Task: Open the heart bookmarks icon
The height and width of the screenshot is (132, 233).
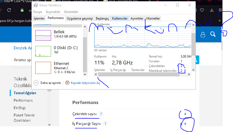Action: click(x=202, y=10)
